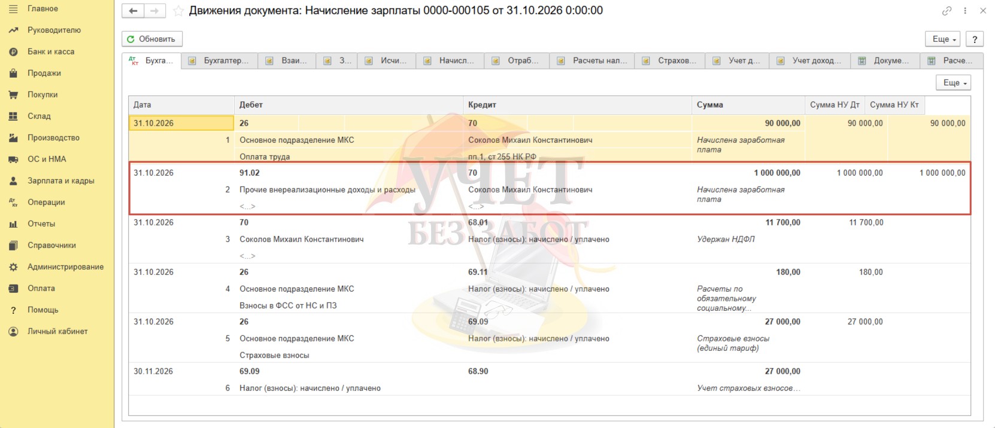Select the 30.11.2026 date cell
The image size is (995, 428).
tap(153, 371)
